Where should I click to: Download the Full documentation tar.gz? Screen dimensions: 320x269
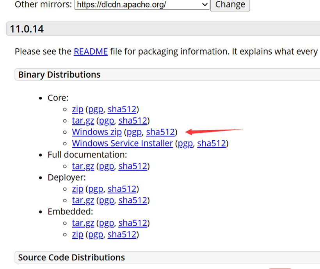tap(83, 166)
